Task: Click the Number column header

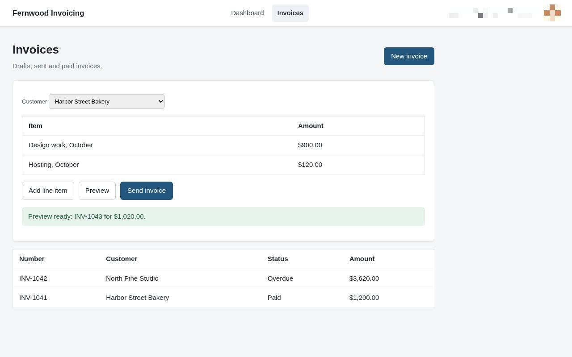Action: pyautogui.click(x=32, y=259)
